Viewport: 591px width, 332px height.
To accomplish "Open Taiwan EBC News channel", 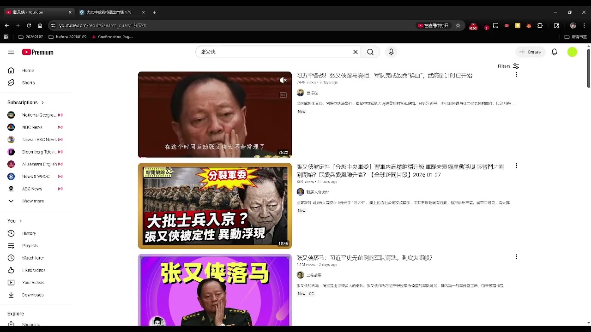I will point(35,139).
